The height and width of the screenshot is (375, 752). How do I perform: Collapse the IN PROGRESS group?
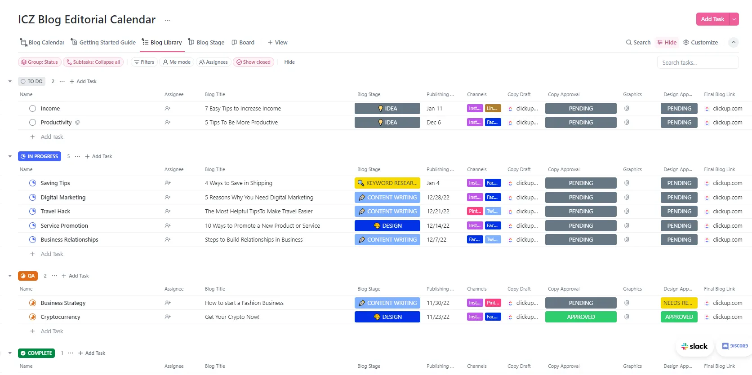(10, 157)
